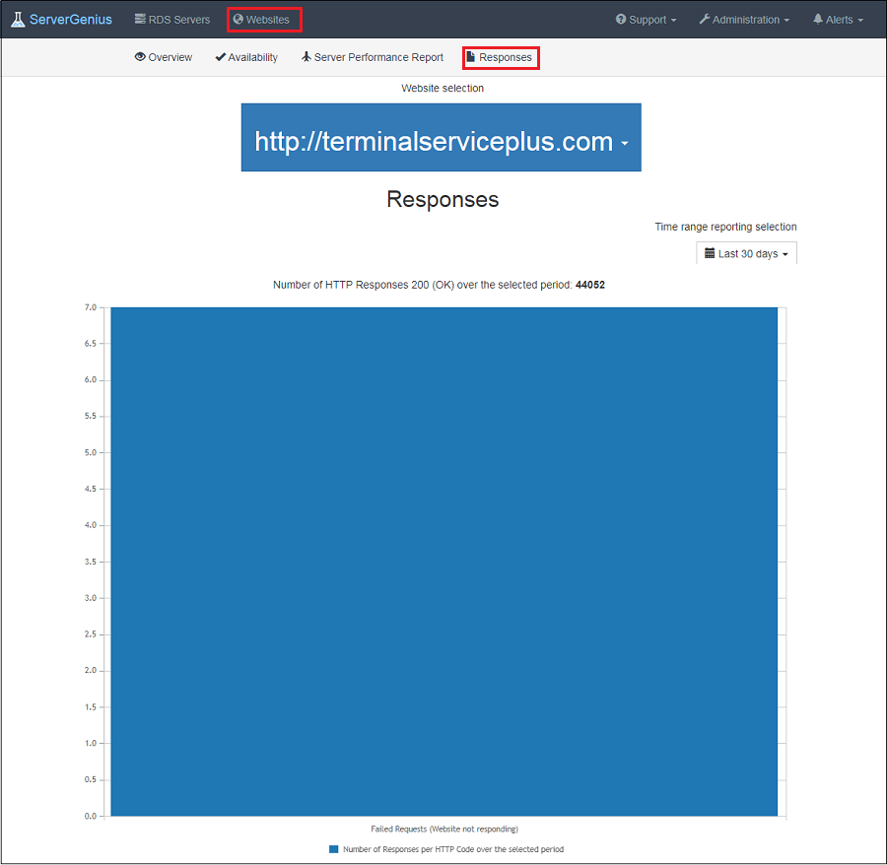Switch to the Availability tab
Screen dimensions: 887x865
(246, 56)
